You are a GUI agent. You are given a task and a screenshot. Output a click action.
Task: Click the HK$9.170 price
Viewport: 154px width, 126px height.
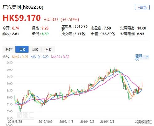22,18
